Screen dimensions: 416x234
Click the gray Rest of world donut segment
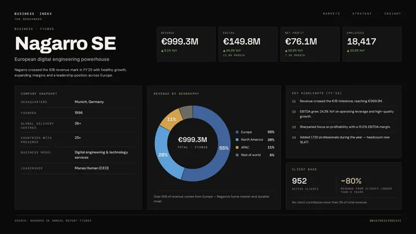coord(186,113)
